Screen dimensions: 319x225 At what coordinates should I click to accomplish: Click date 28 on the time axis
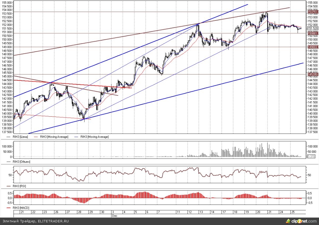(79, 212)
